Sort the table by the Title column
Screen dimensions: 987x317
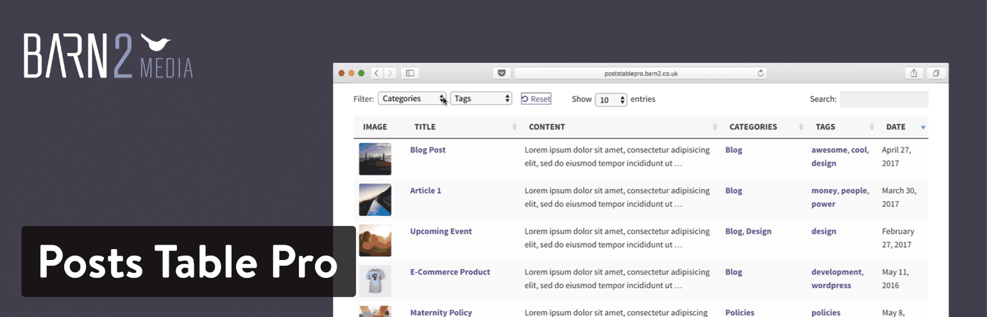click(425, 127)
